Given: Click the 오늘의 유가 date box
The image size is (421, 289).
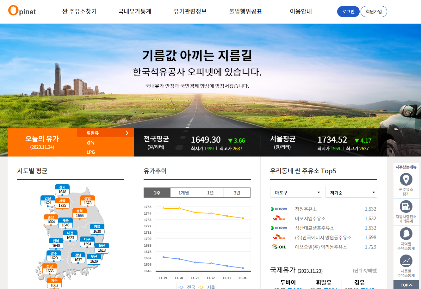Looking at the screenshot, I should (x=42, y=142).
